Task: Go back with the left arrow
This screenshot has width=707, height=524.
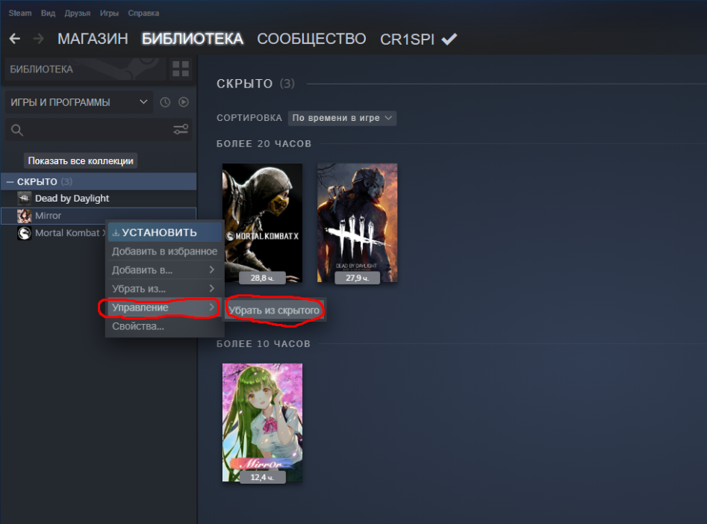Action: tap(15, 39)
